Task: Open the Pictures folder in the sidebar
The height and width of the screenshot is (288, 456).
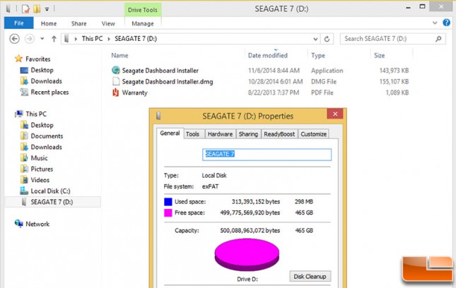Action: (x=42, y=169)
